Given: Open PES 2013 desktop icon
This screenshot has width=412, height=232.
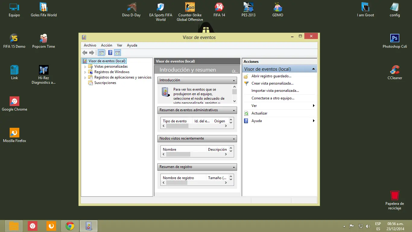Looking at the screenshot, I should pyautogui.click(x=249, y=7).
